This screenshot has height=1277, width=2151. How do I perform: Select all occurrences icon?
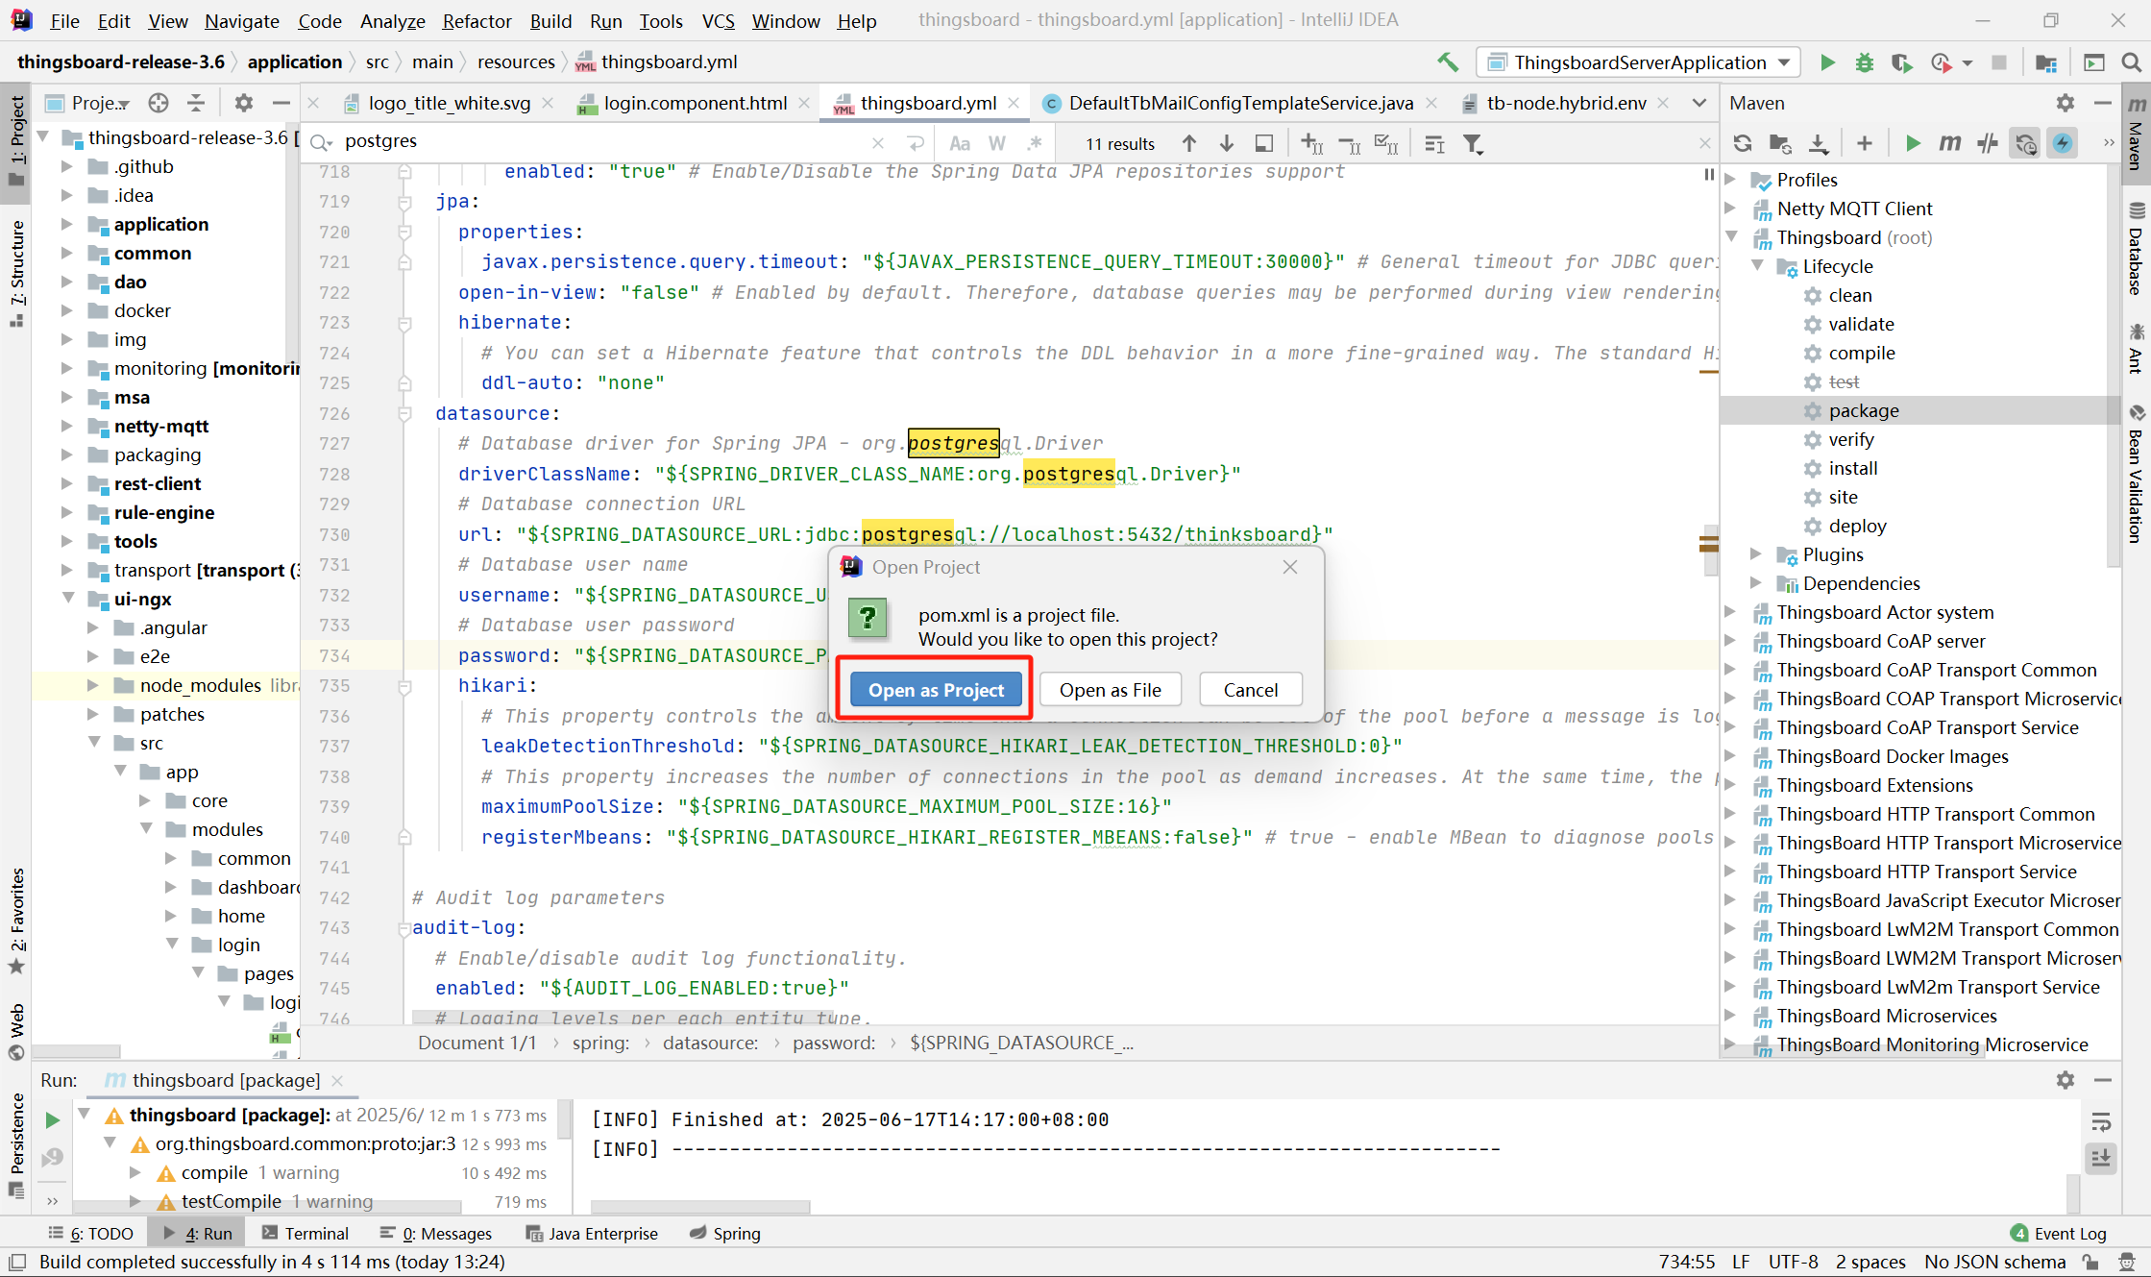1386,143
